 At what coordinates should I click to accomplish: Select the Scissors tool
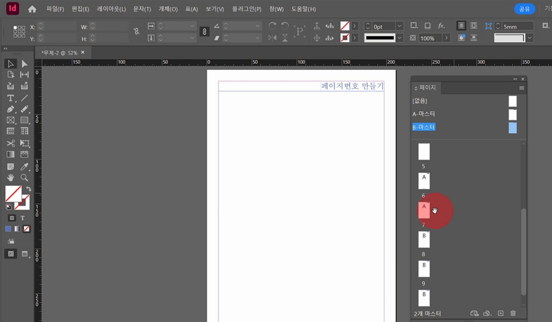coord(10,143)
